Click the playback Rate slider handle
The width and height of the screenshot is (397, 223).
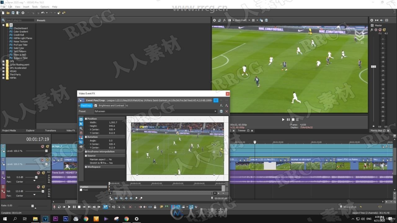tap(33, 206)
